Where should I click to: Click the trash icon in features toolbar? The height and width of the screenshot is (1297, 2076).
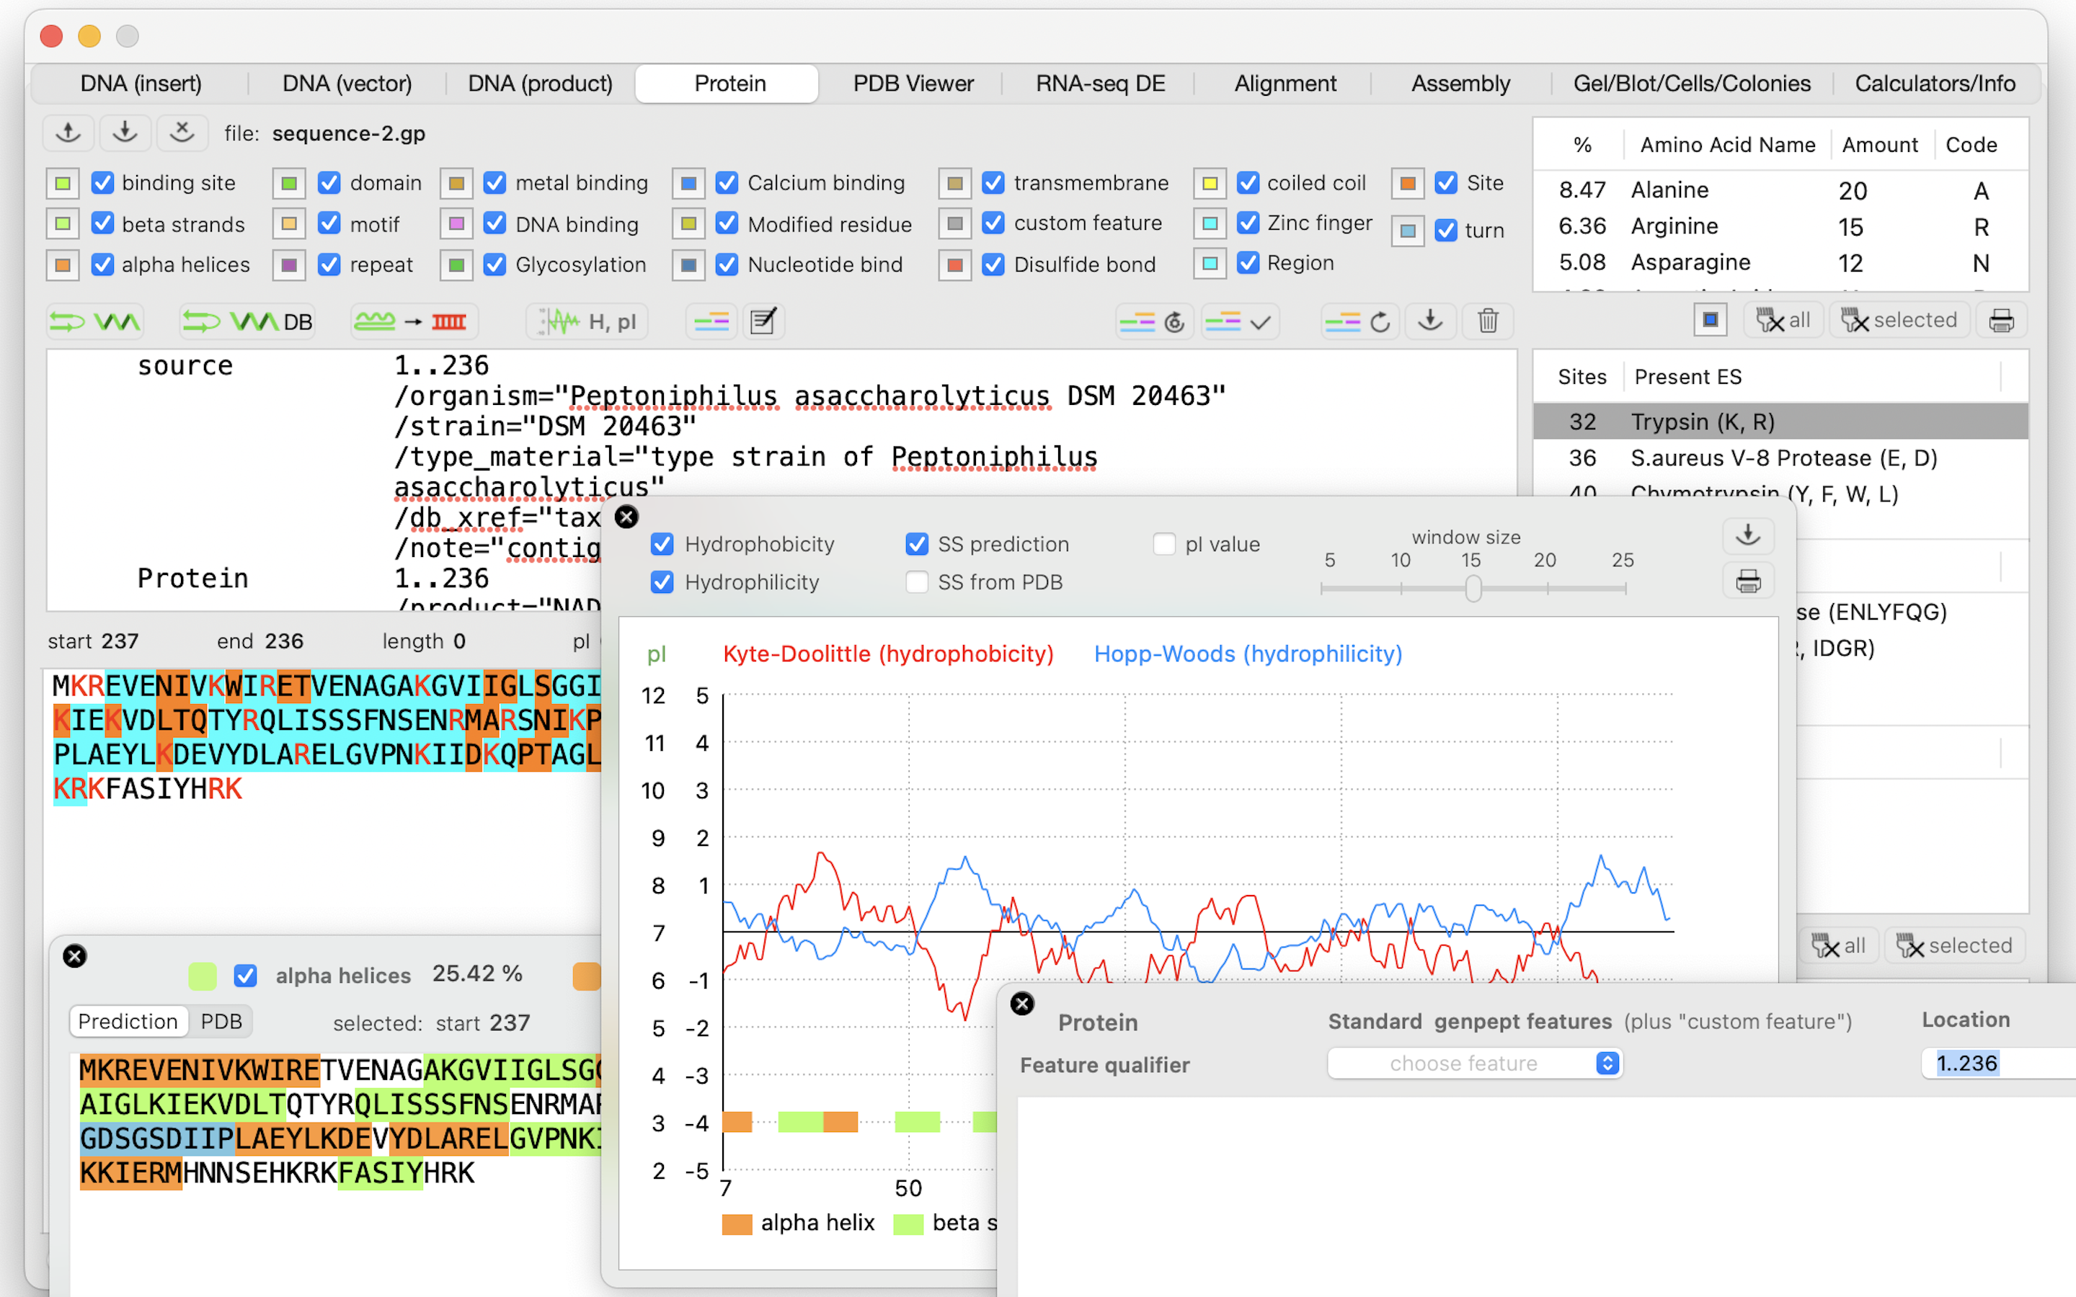coord(1489,321)
